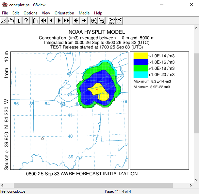Image resolution: width=199 pixels, height=194 pixels.
Task: Go back with the bold left arrow
Action: [x=76, y=21]
